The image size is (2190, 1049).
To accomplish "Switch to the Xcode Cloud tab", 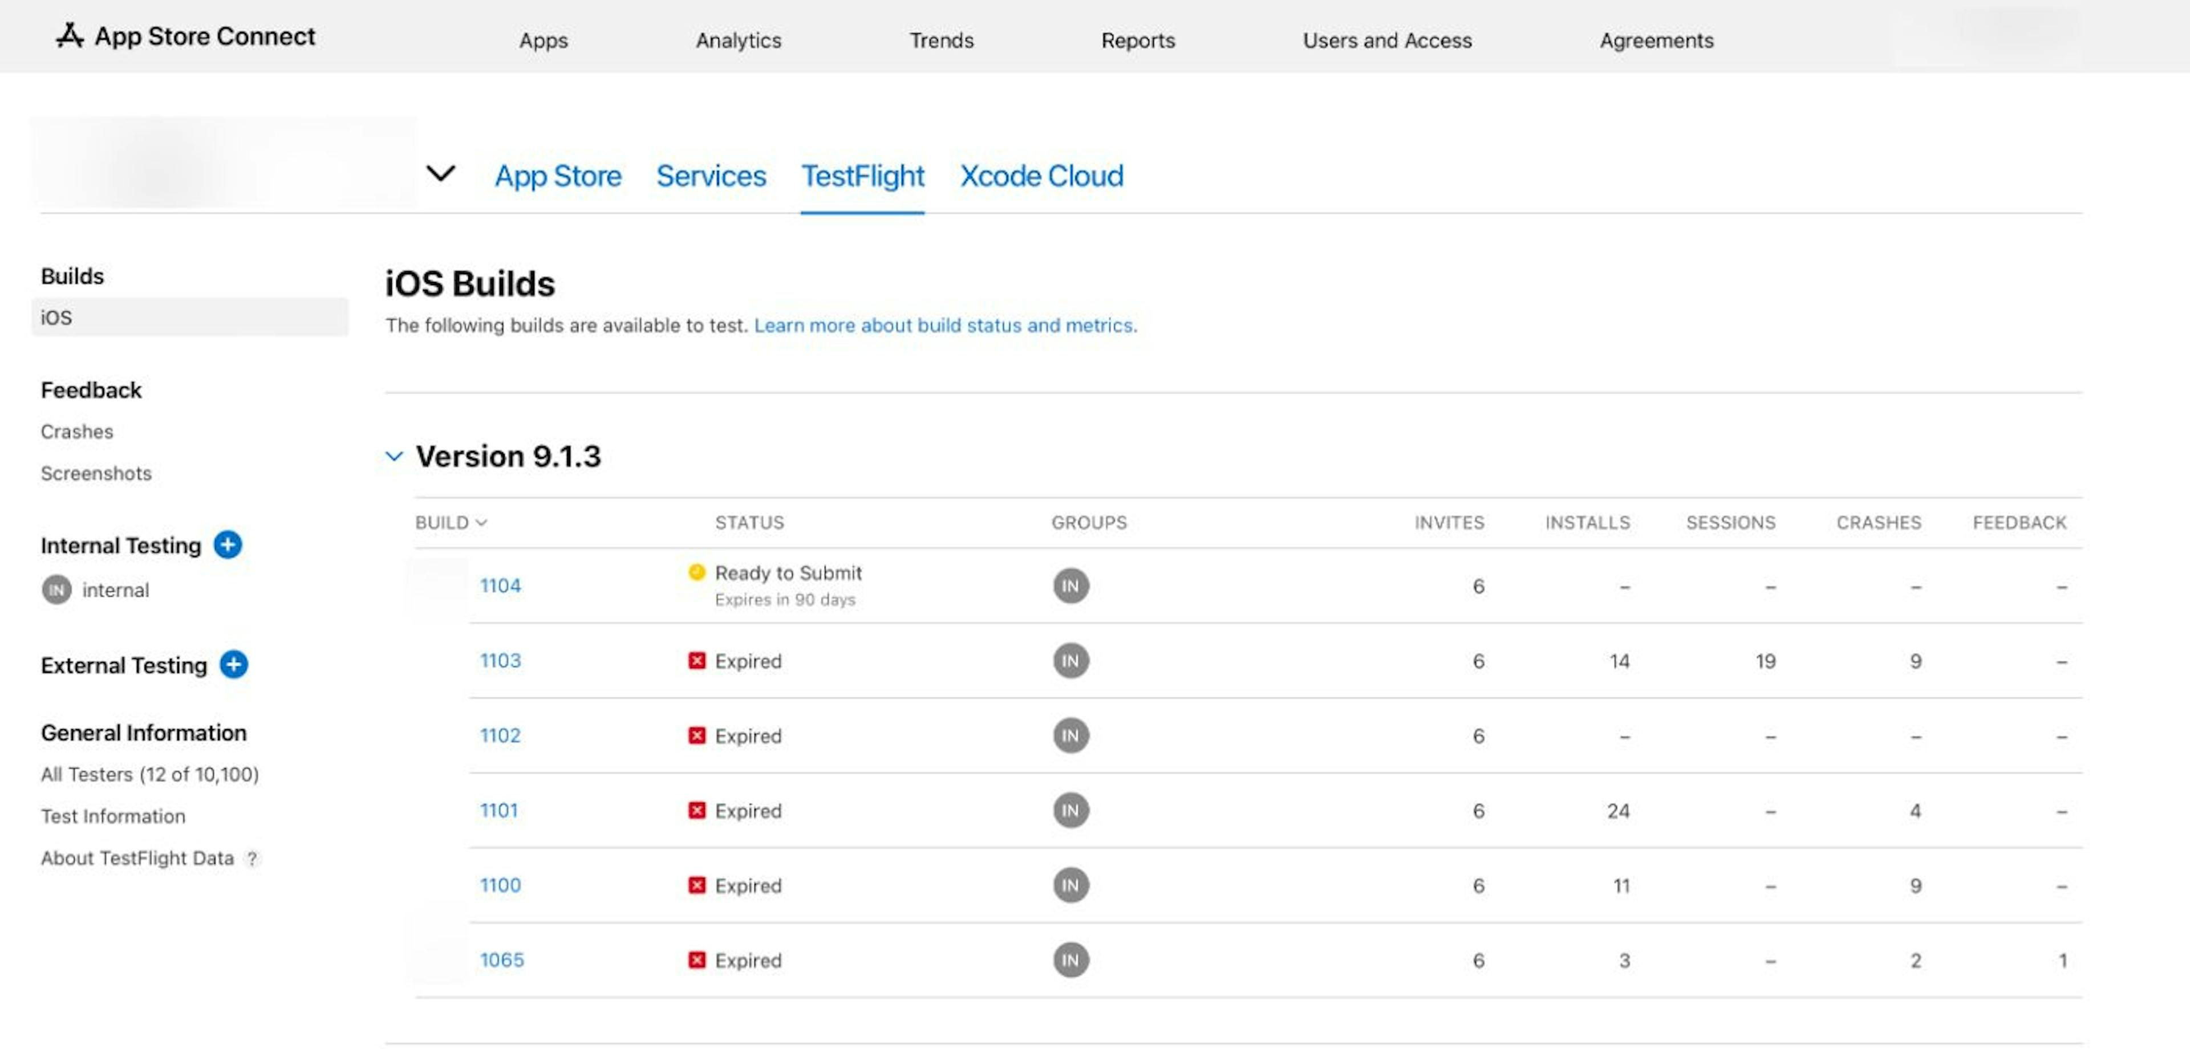I will tap(1041, 175).
